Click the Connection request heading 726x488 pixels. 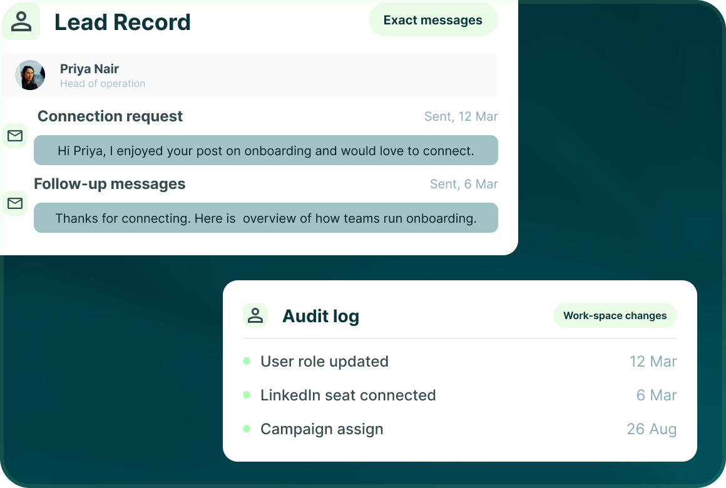coord(110,116)
